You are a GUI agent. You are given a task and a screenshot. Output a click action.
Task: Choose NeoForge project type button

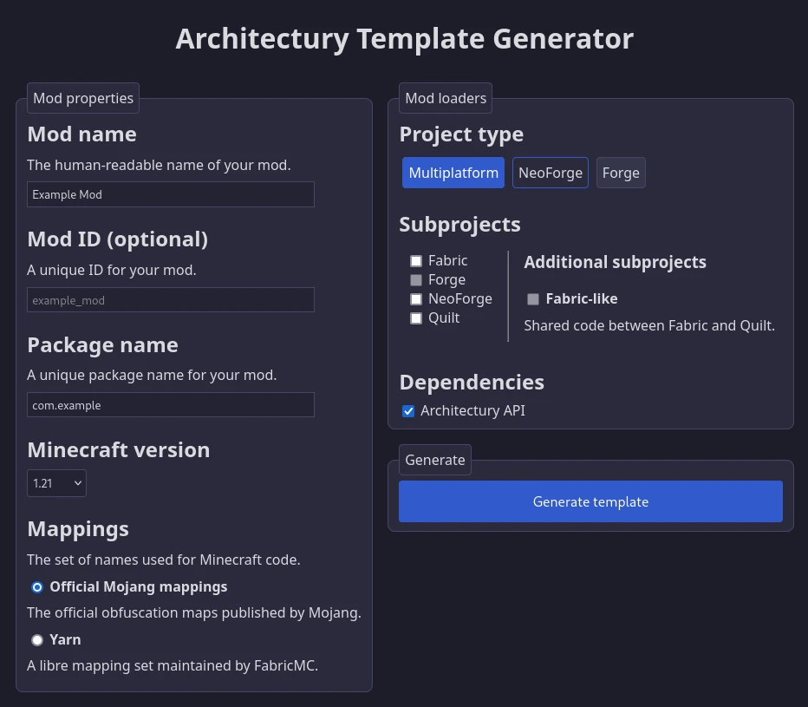point(550,173)
